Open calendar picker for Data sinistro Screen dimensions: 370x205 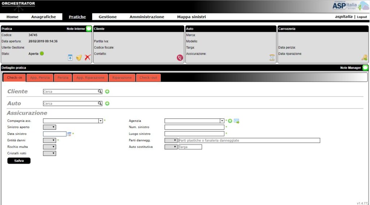69,134
